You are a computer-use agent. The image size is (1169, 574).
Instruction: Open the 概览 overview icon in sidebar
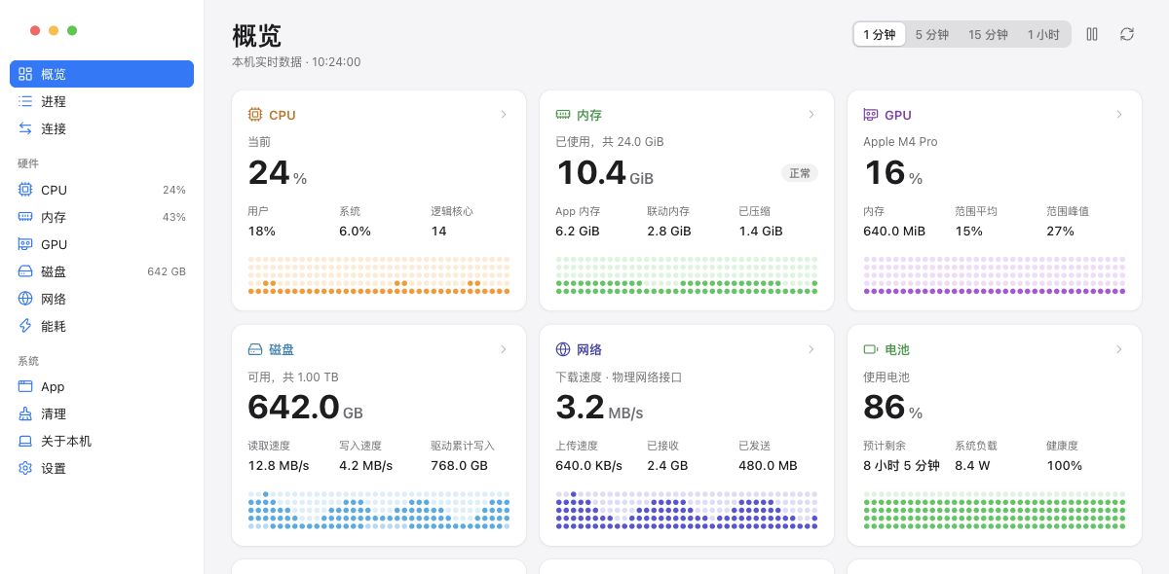25,74
